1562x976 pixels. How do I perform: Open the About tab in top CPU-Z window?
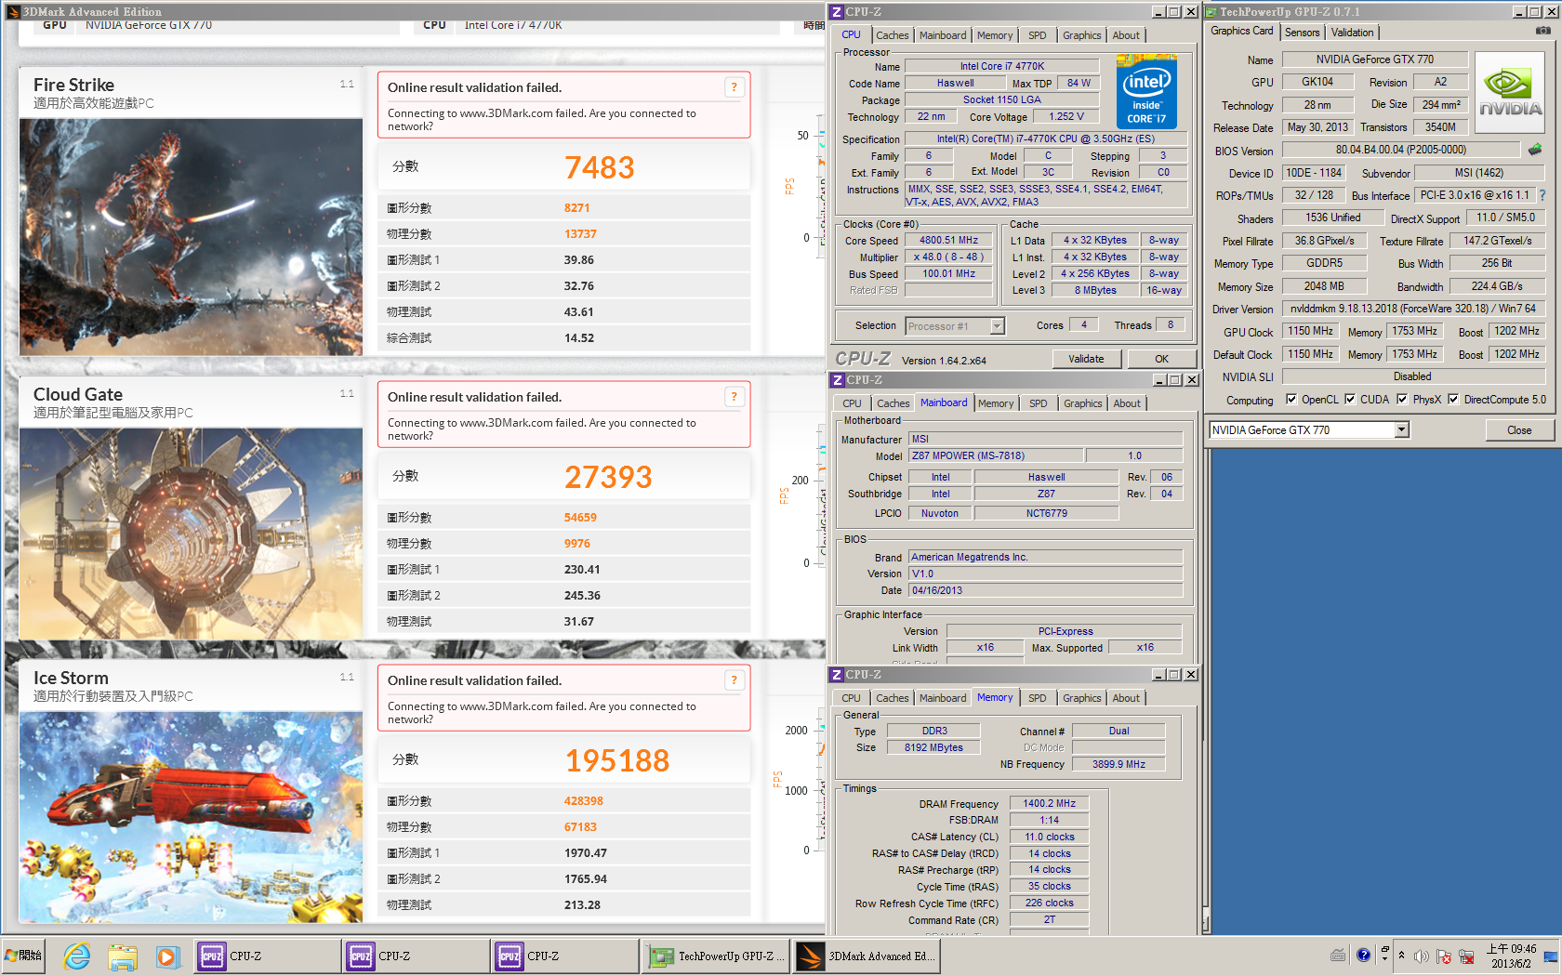click(x=1126, y=35)
